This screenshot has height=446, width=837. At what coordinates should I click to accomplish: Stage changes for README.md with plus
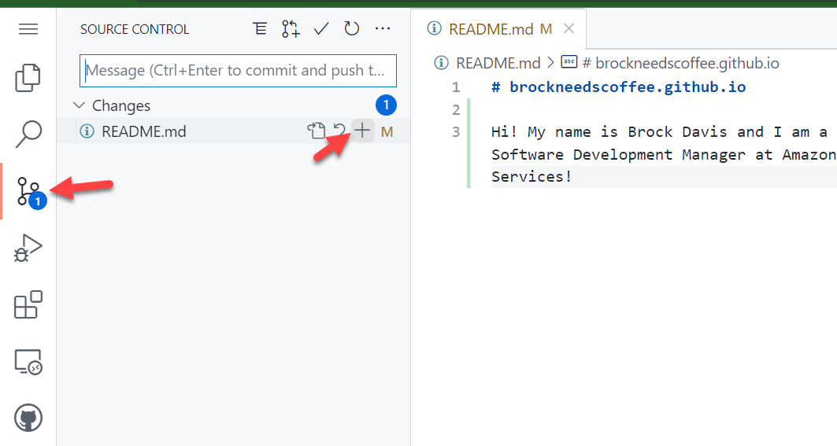tap(362, 131)
